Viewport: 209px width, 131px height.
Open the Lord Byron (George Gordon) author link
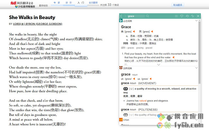[38, 24]
